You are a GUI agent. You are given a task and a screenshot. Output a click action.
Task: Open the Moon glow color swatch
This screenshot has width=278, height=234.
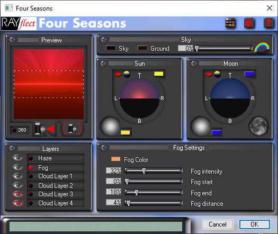point(217,132)
